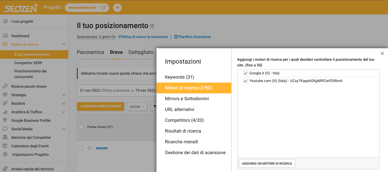
Task: Open Metriche dei Competitor in sidebar
Action: (31, 137)
